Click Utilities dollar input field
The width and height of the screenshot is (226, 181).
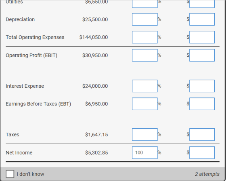(202, 4)
